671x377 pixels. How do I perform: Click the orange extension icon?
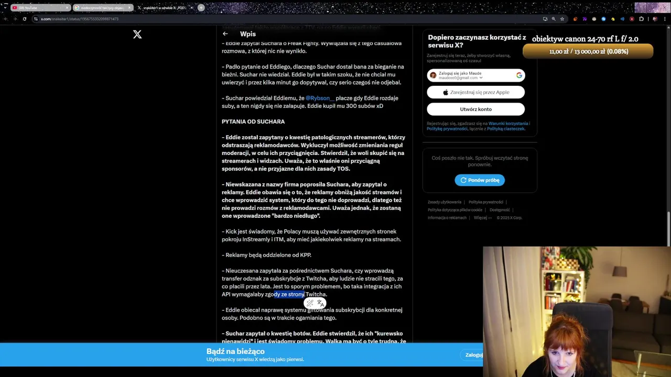[576, 19]
